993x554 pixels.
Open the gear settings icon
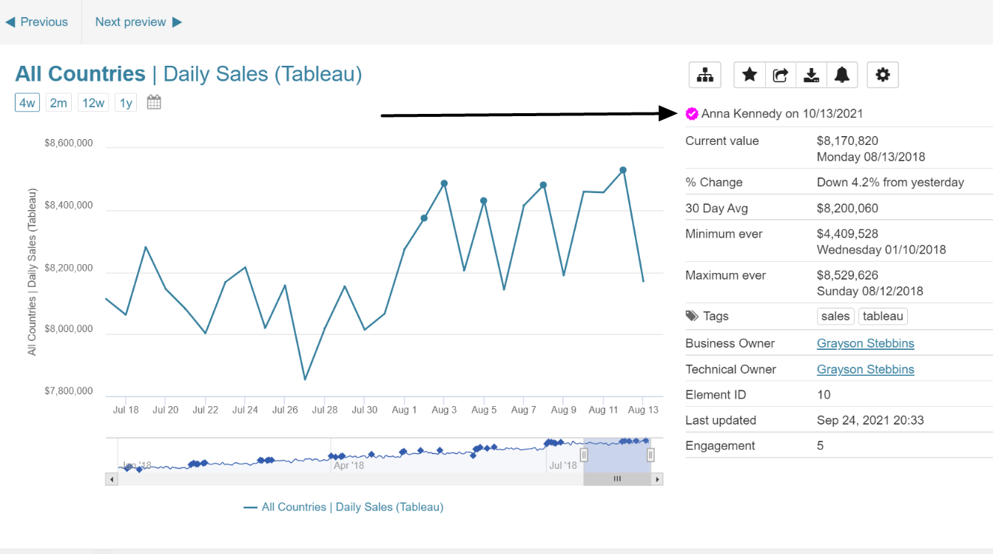pos(882,75)
